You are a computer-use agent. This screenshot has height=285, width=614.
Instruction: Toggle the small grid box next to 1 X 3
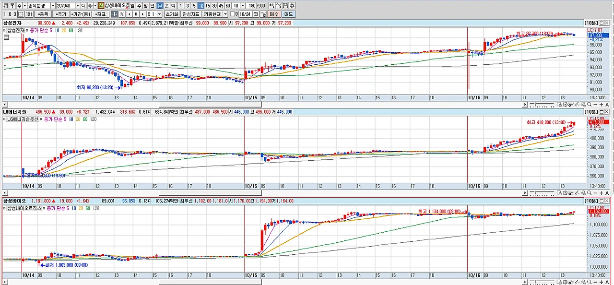pos(21,14)
